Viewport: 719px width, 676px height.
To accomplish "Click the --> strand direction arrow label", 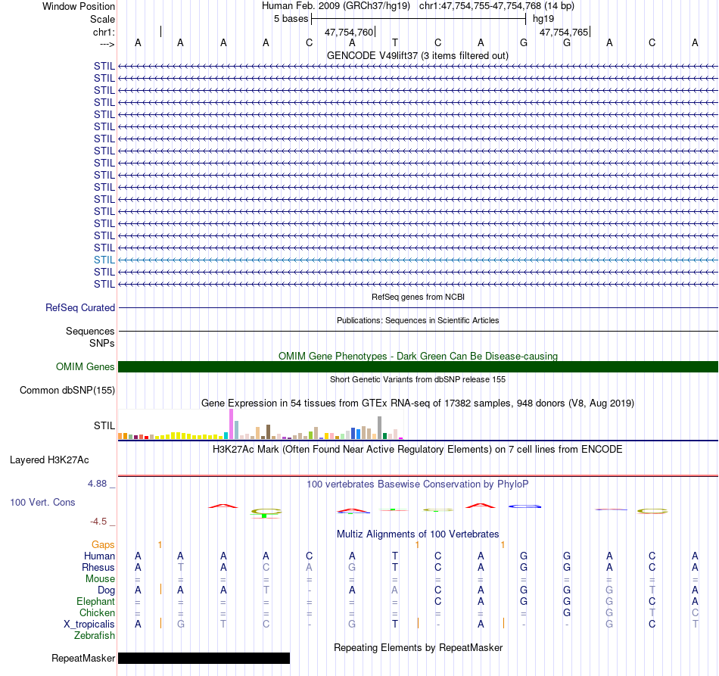I will point(107,44).
